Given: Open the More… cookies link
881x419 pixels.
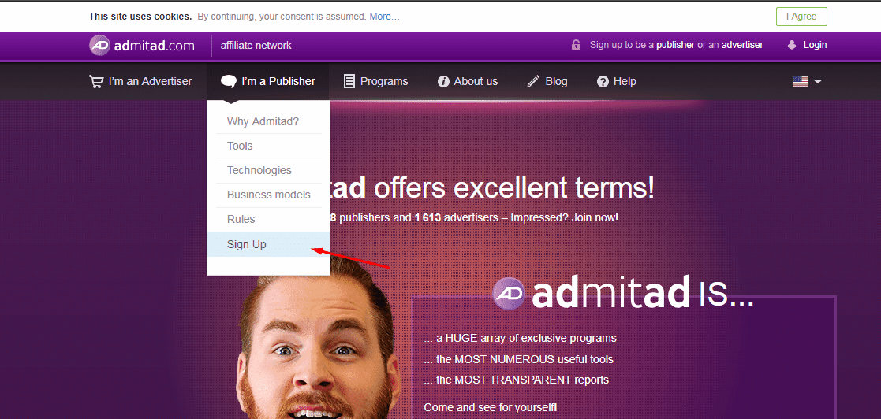Looking at the screenshot, I should (384, 17).
